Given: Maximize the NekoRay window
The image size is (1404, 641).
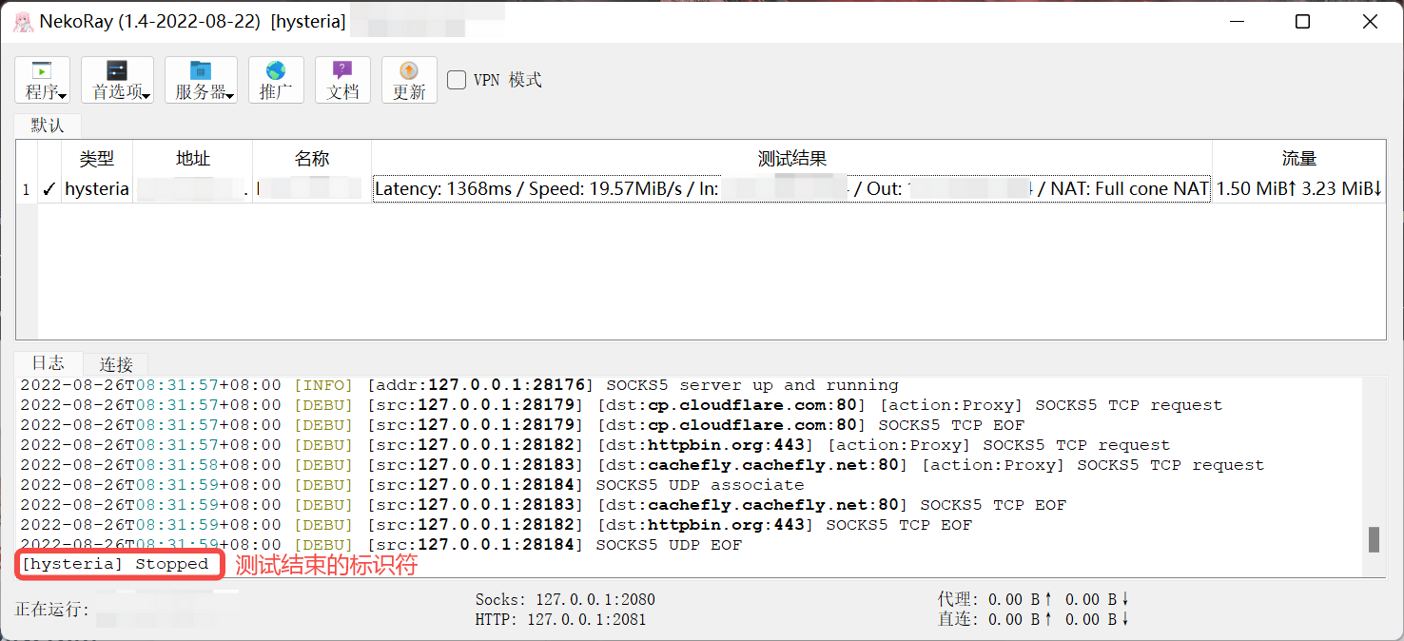Looking at the screenshot, I should tap(1302, 22).
